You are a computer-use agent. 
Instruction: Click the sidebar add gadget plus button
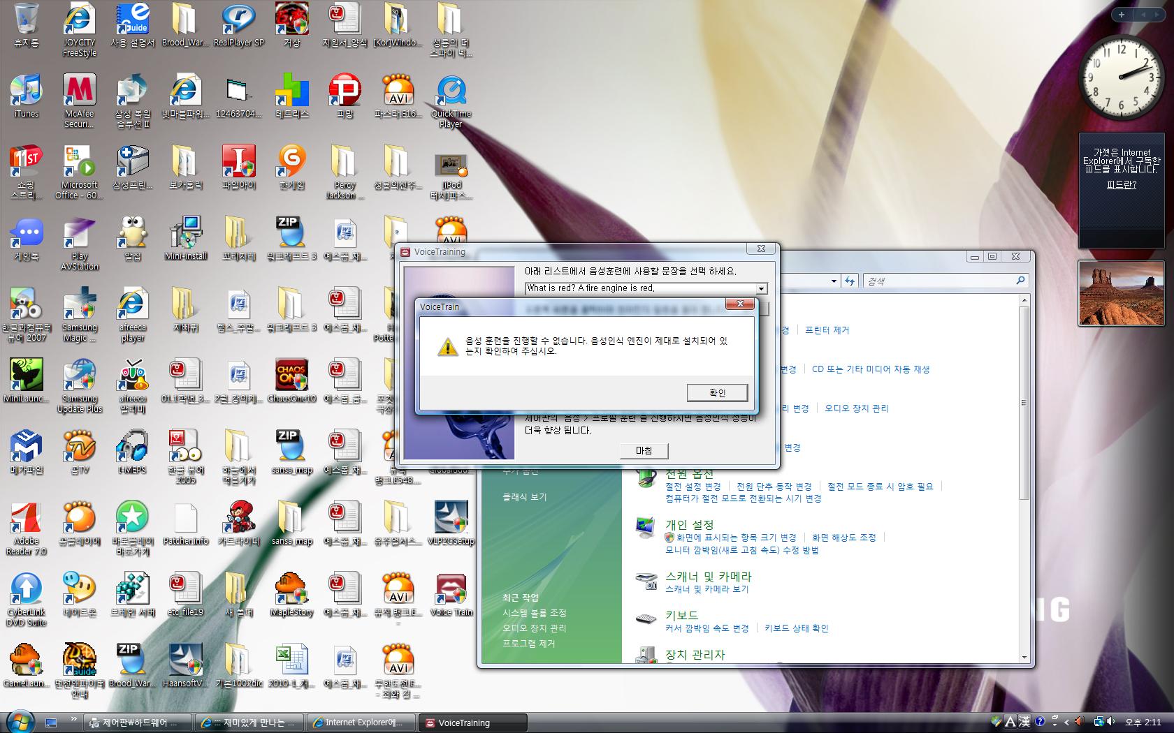point(1121,14)
